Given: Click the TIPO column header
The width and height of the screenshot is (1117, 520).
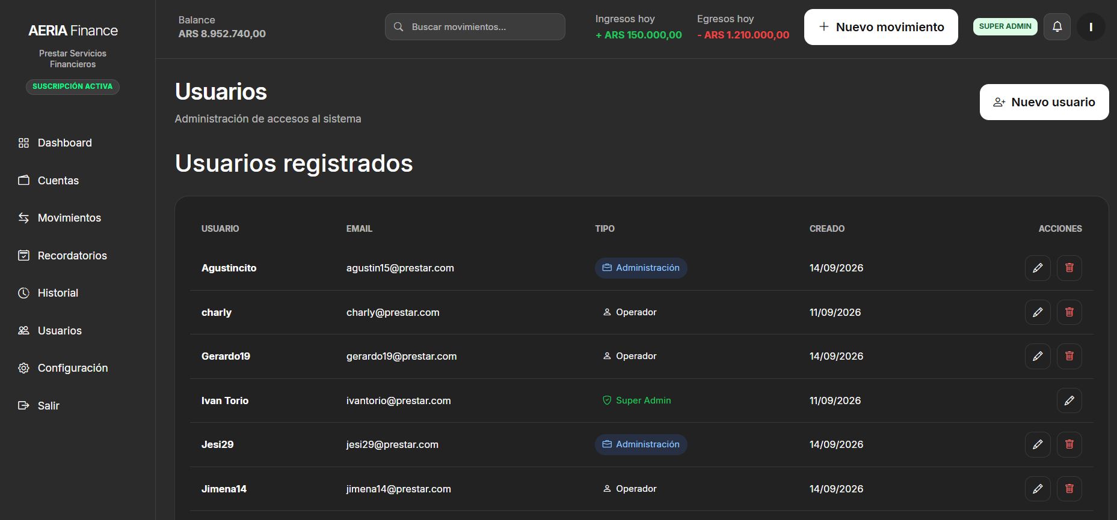Looking at the screenshot, I should point(605,229).
